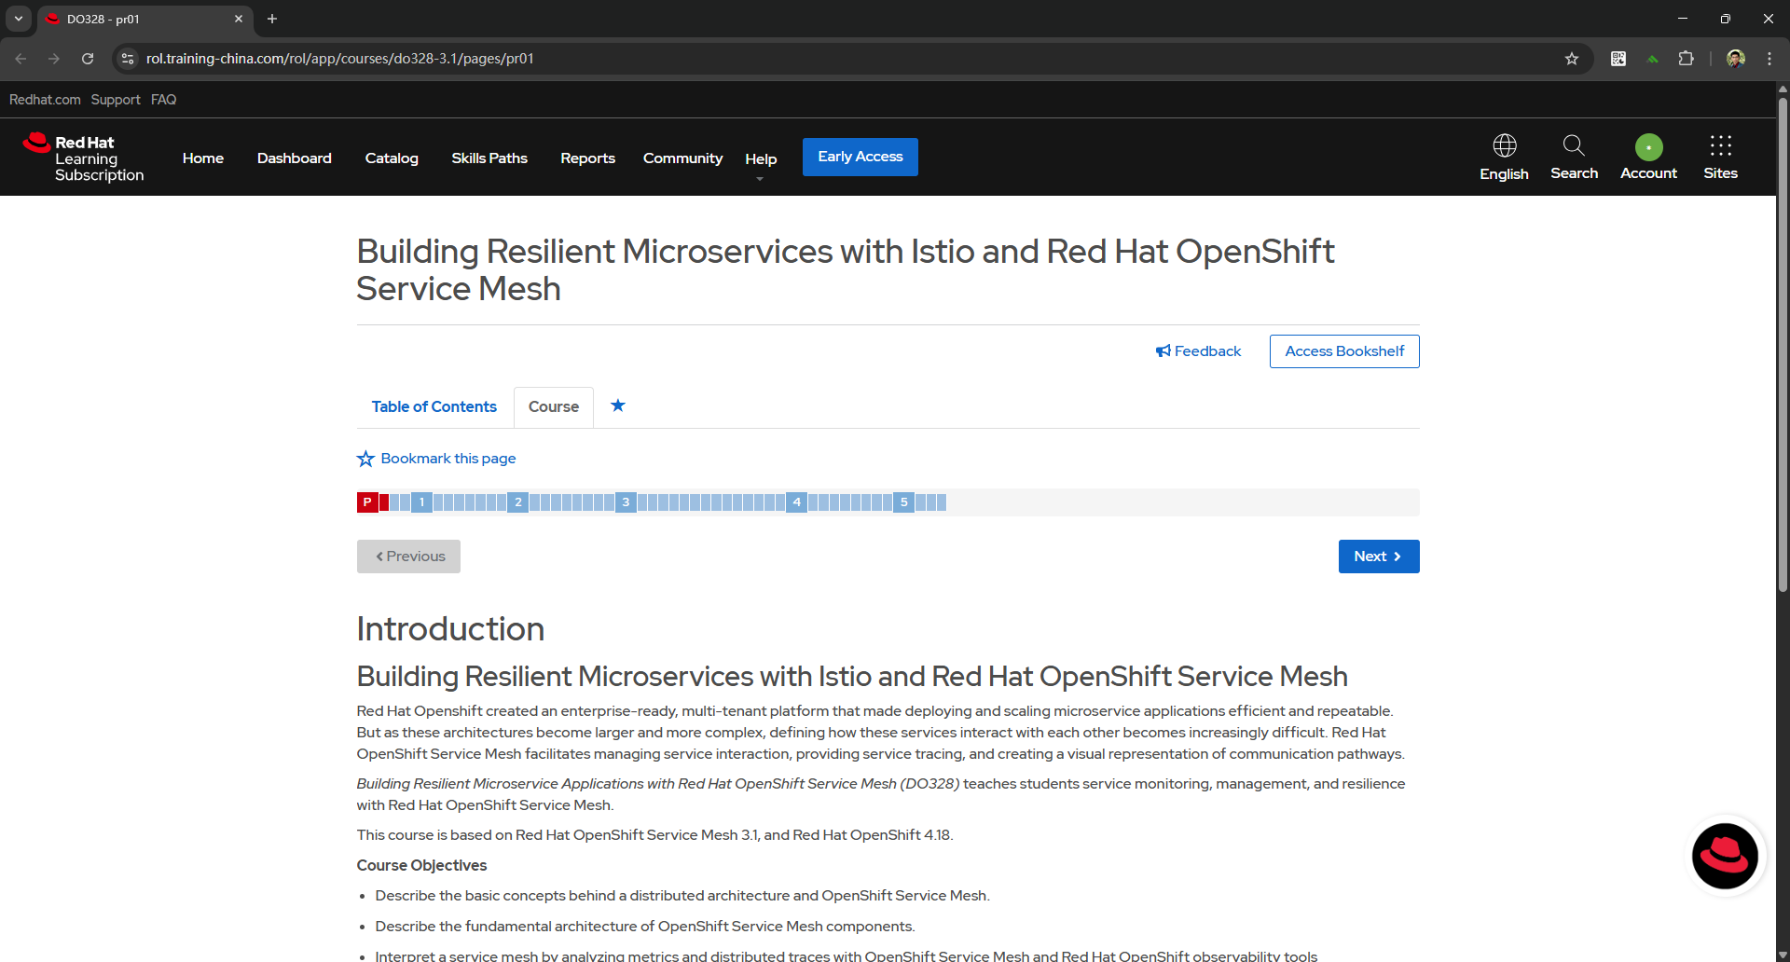Image resolution: width=1790 pixels, height=962 pixels.
Task: Open the Chrome three-dot menu
Action: pos(1769,59)
